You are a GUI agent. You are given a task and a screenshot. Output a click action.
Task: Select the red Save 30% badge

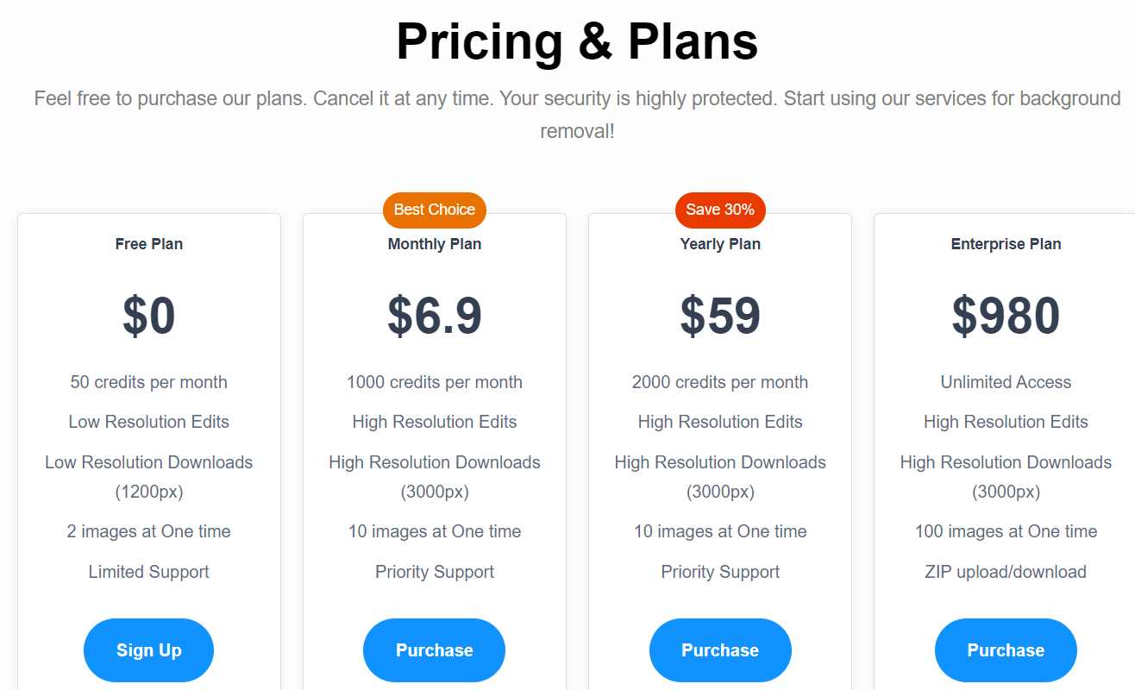coord(720,210)
